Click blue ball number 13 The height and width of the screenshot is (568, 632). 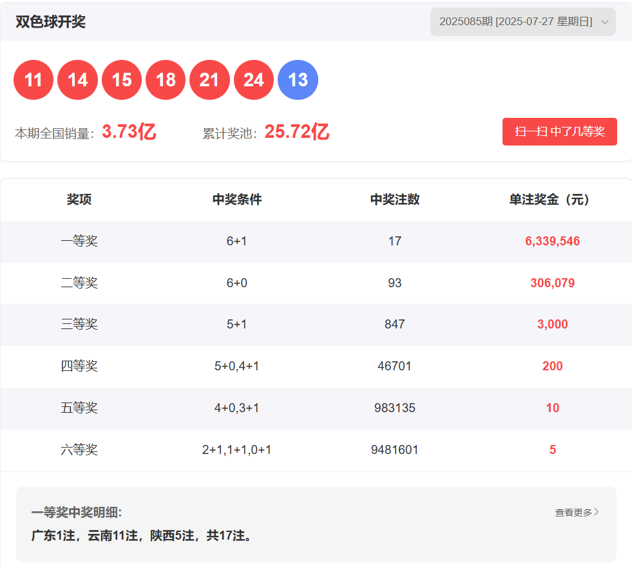pyautogui.click(x=298, y=80)
